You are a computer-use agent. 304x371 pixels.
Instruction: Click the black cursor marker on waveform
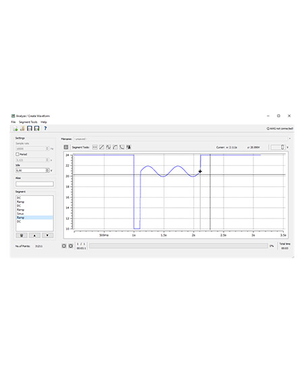[x=200, y=171]
